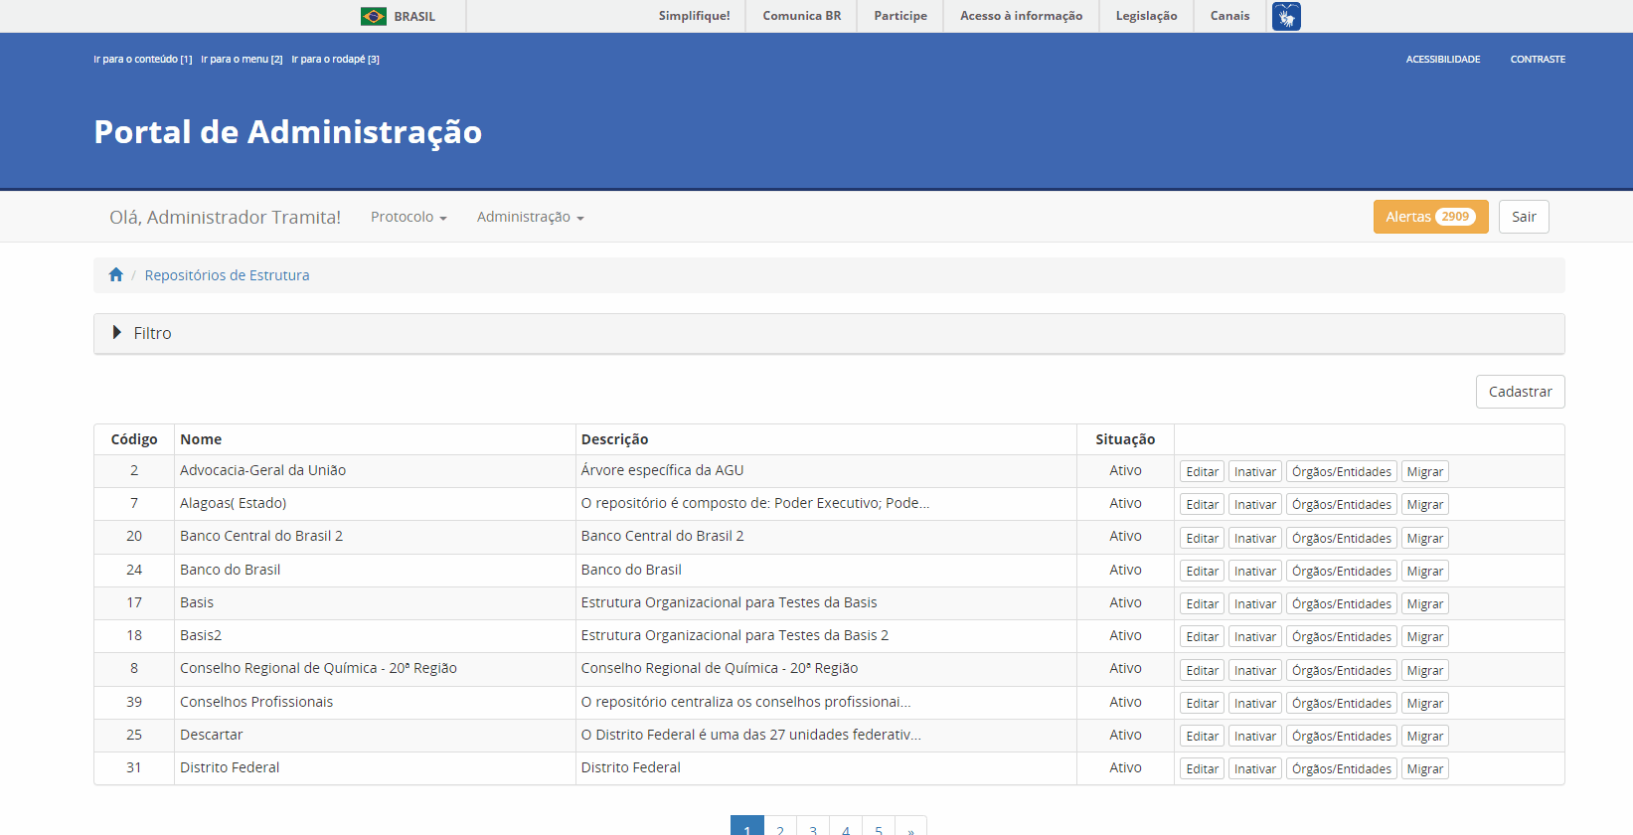Click 'Olá, Administrador Tramita!' greeting
The width and height of the screenshot is (1633, 835).
click(x=225, y=217)
